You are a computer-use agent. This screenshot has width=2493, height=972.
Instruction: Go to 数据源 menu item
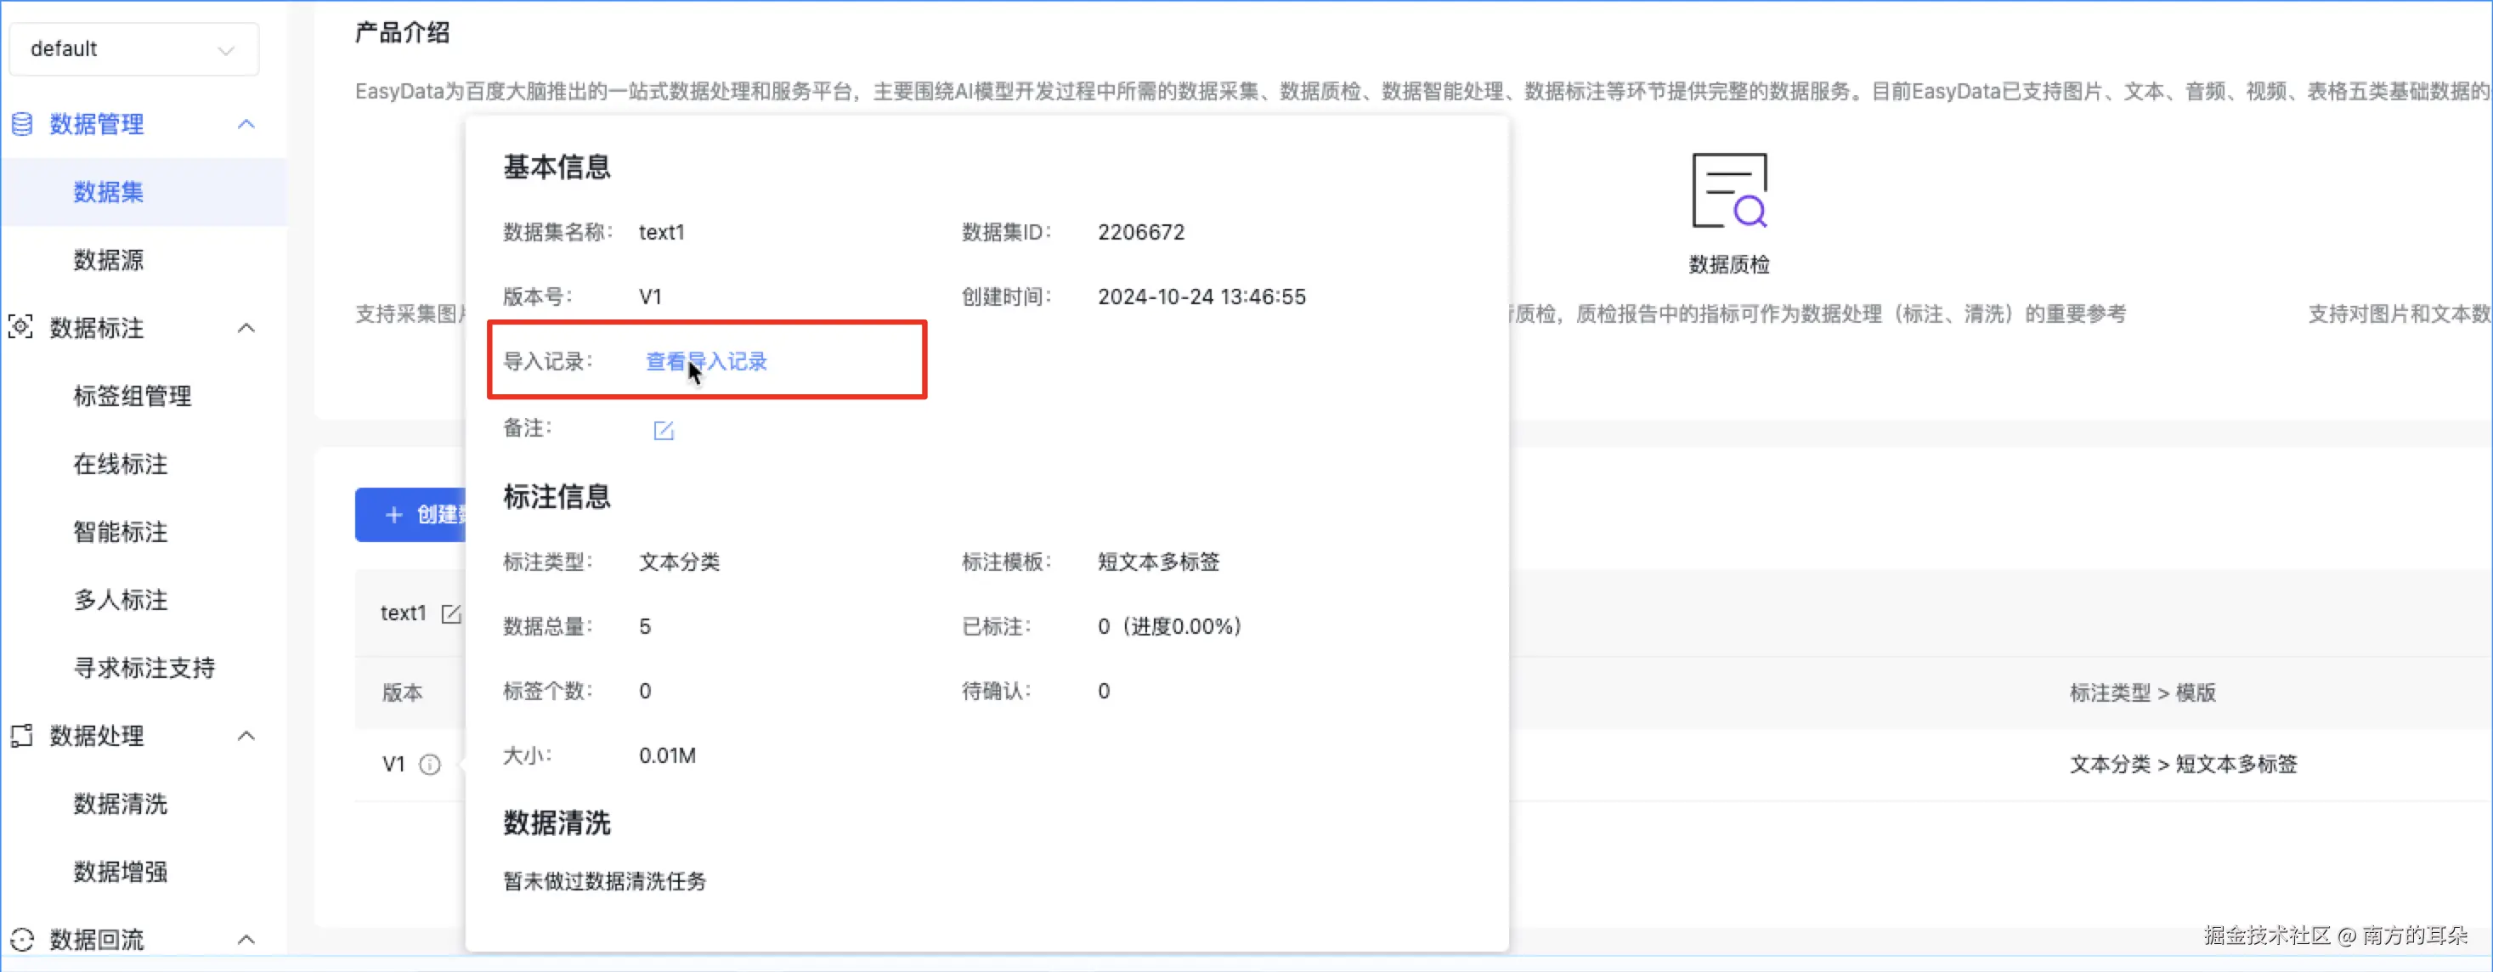(x=109, y=261)
